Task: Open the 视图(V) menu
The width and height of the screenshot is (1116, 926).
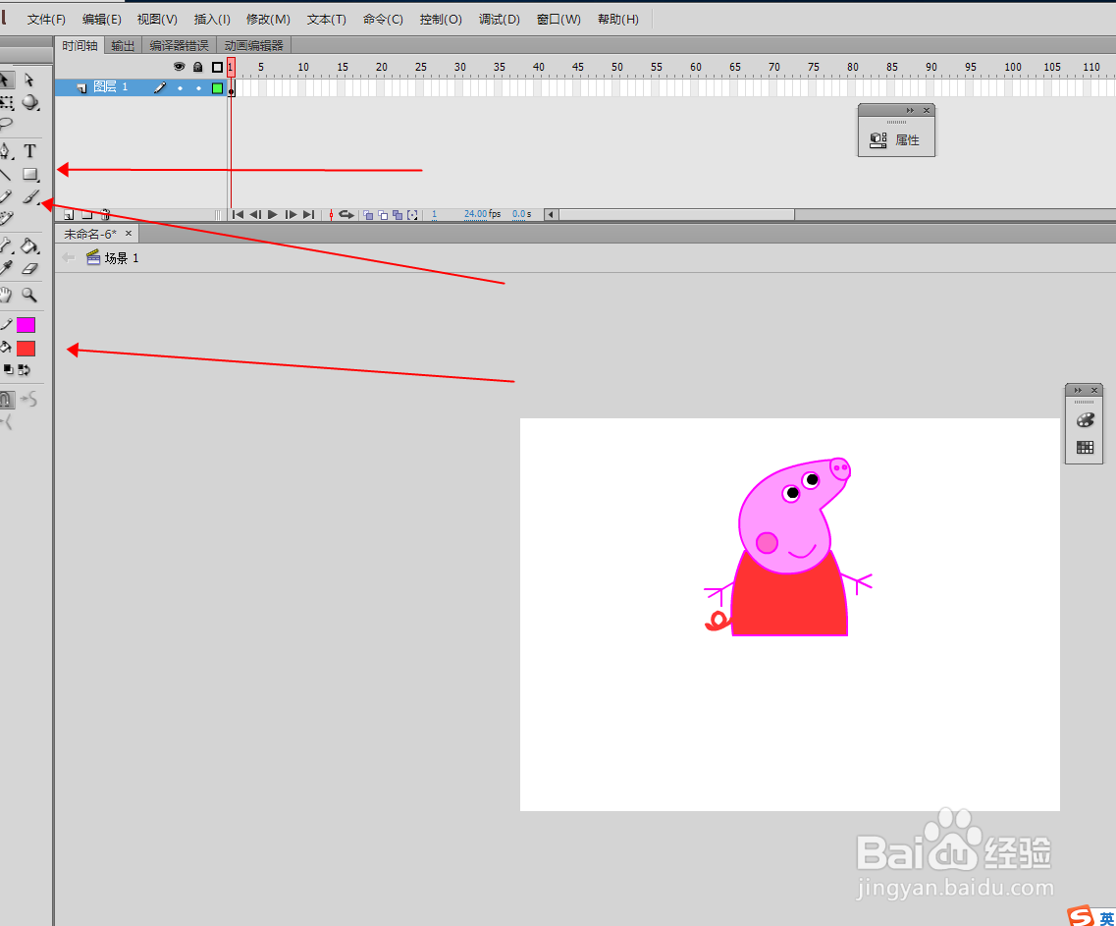Action: click(157, 20)
